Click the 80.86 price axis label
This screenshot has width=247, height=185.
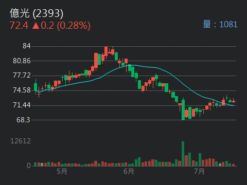click(x=22, y=61)
